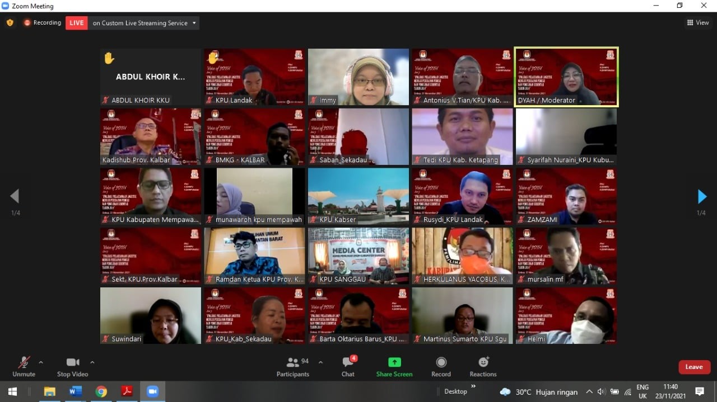Open the Reactions menu
Screen dimensions: 717x402
(x=483, y=366)
